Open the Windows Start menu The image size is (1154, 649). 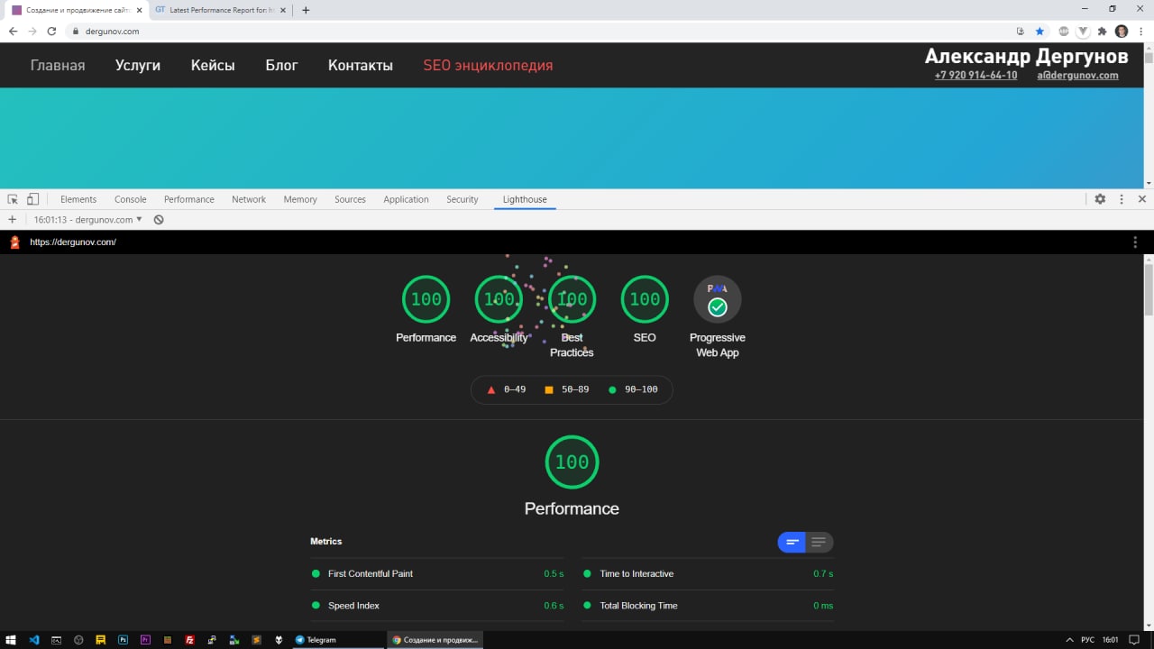(12, 639)
